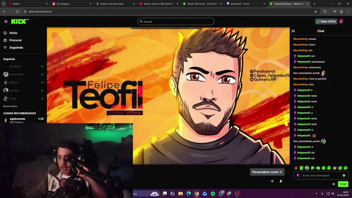The width and height of the screenshot is (352, 198).
Task: Open File Explorer from the taskbar
Action: pos(181,194)
